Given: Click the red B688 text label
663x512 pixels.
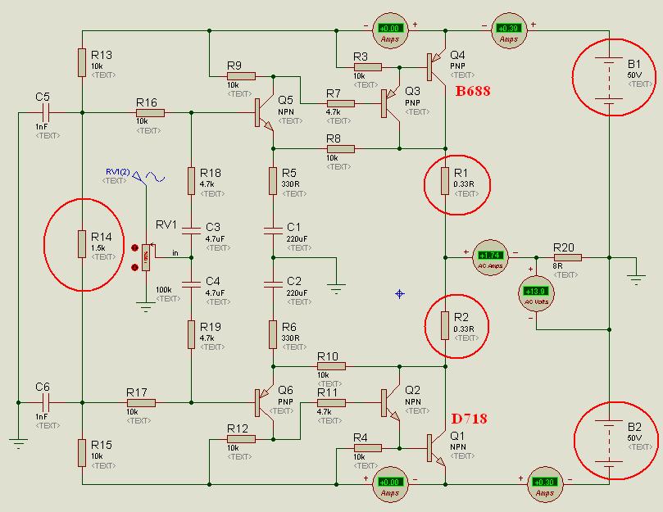Looking at the screenshot, I should pyautogui.click(x=473, y=91).
